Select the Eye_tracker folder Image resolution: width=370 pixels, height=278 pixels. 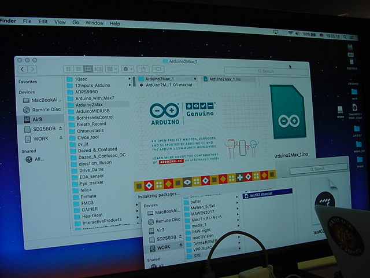coord(88,183)
